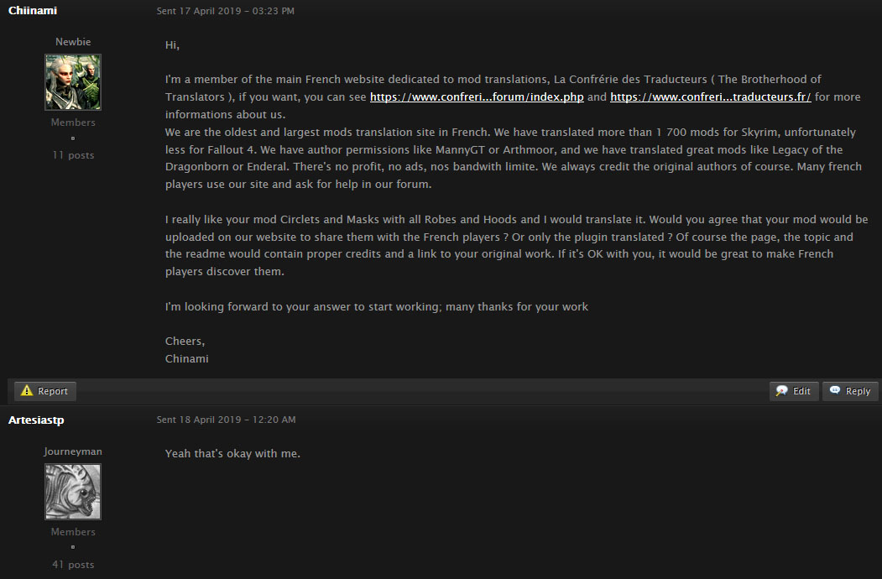Open Chiinami's elf avatar image
882x579 pixels.
click(x=73, y=82)
